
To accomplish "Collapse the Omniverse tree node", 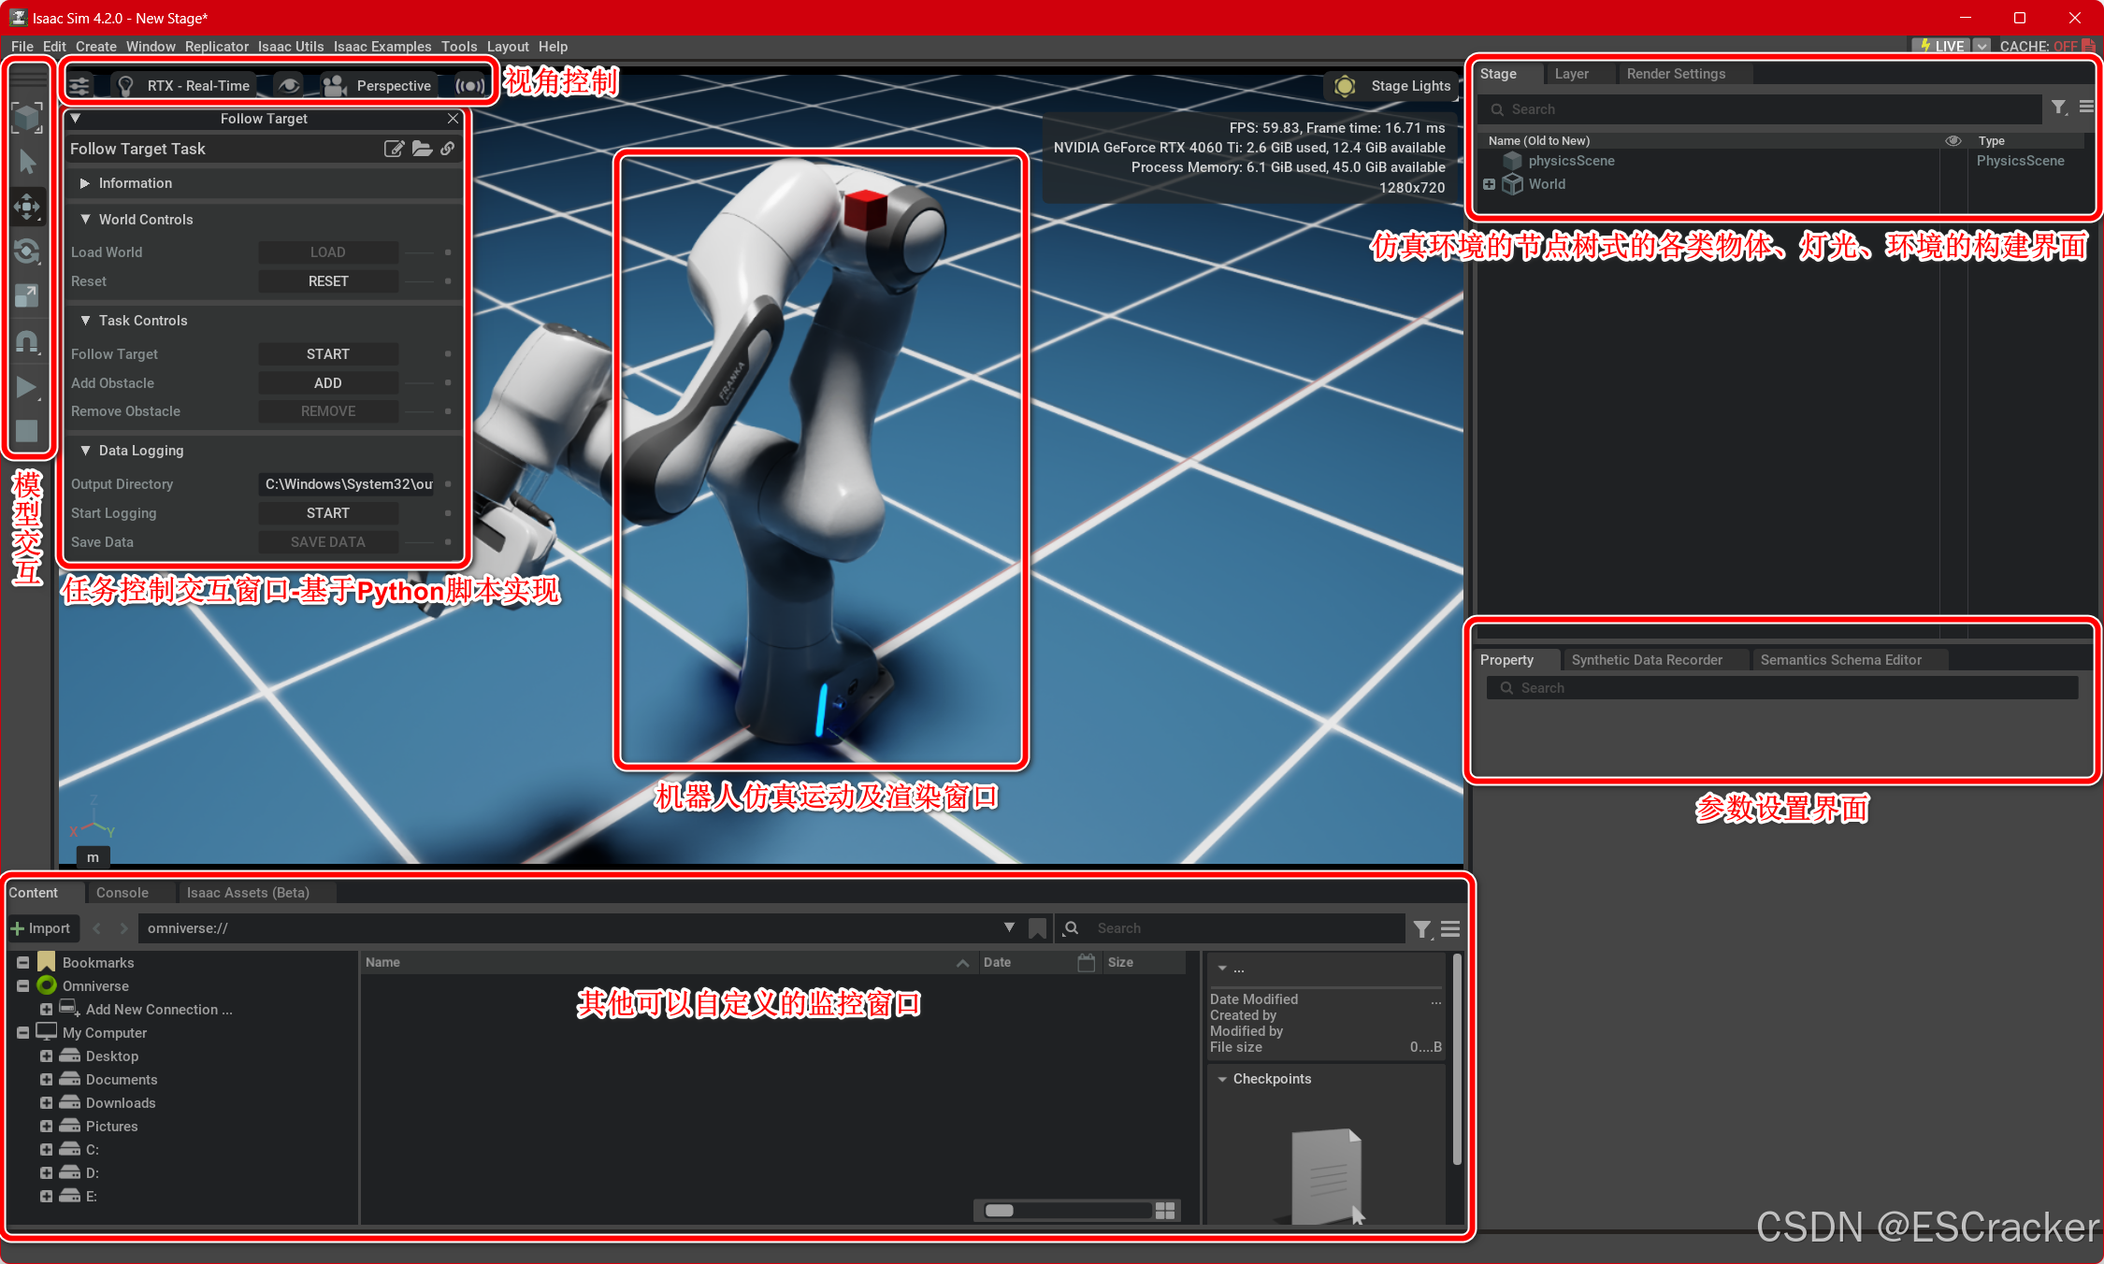I will pyautogui.click(x=22, y=985).
